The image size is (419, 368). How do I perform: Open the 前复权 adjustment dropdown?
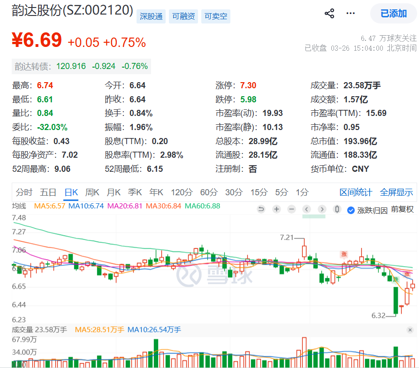402,209
